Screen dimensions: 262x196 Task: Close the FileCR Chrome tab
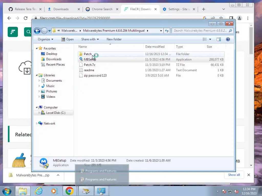coord(156,9)
